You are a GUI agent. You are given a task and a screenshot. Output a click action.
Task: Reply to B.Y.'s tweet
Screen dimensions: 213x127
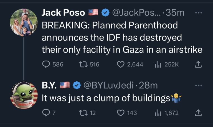(45, 113)
